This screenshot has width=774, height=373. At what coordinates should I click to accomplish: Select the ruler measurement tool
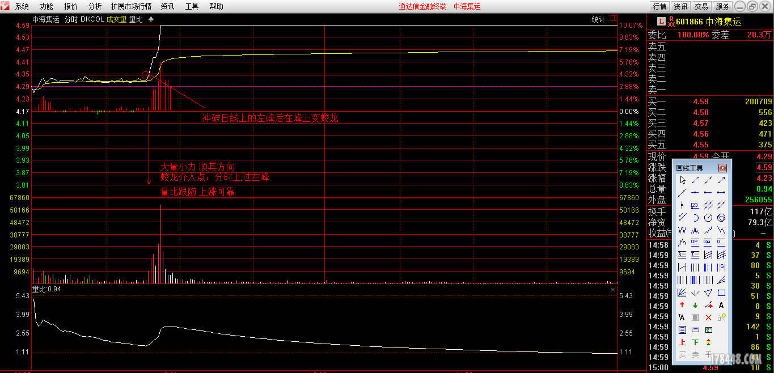coord(695,330)
